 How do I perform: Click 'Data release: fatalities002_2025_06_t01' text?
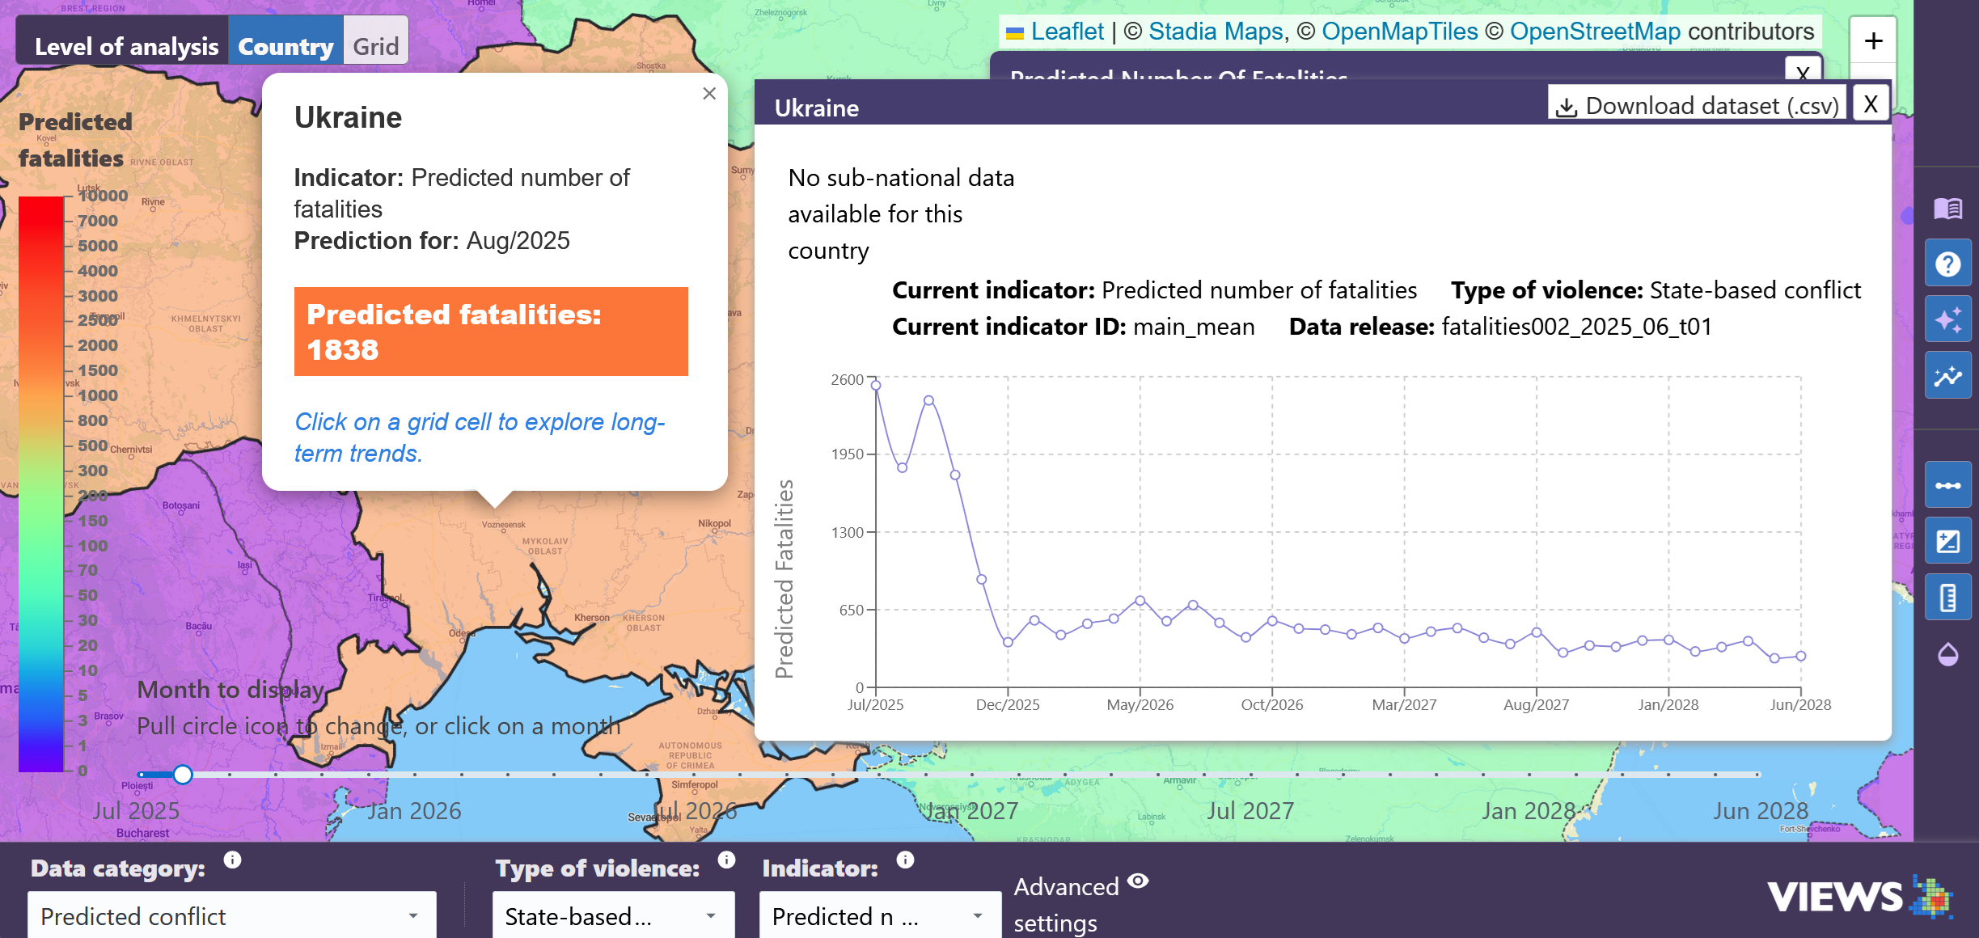click(1500, 327)
